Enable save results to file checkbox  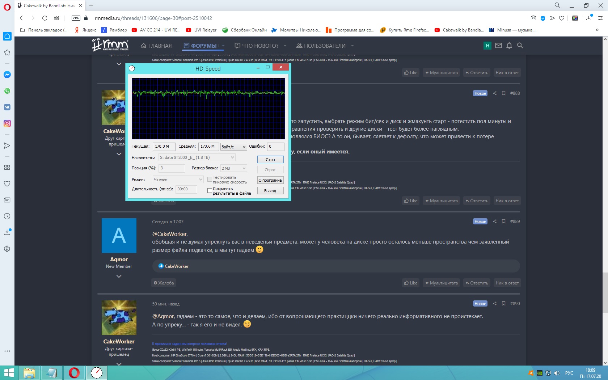(x=210, y=191)
